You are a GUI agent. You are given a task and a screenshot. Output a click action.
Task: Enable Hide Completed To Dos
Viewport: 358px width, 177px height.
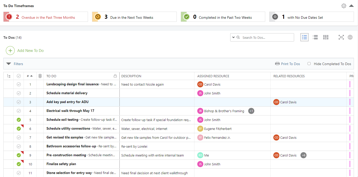[x=309, y=64]
